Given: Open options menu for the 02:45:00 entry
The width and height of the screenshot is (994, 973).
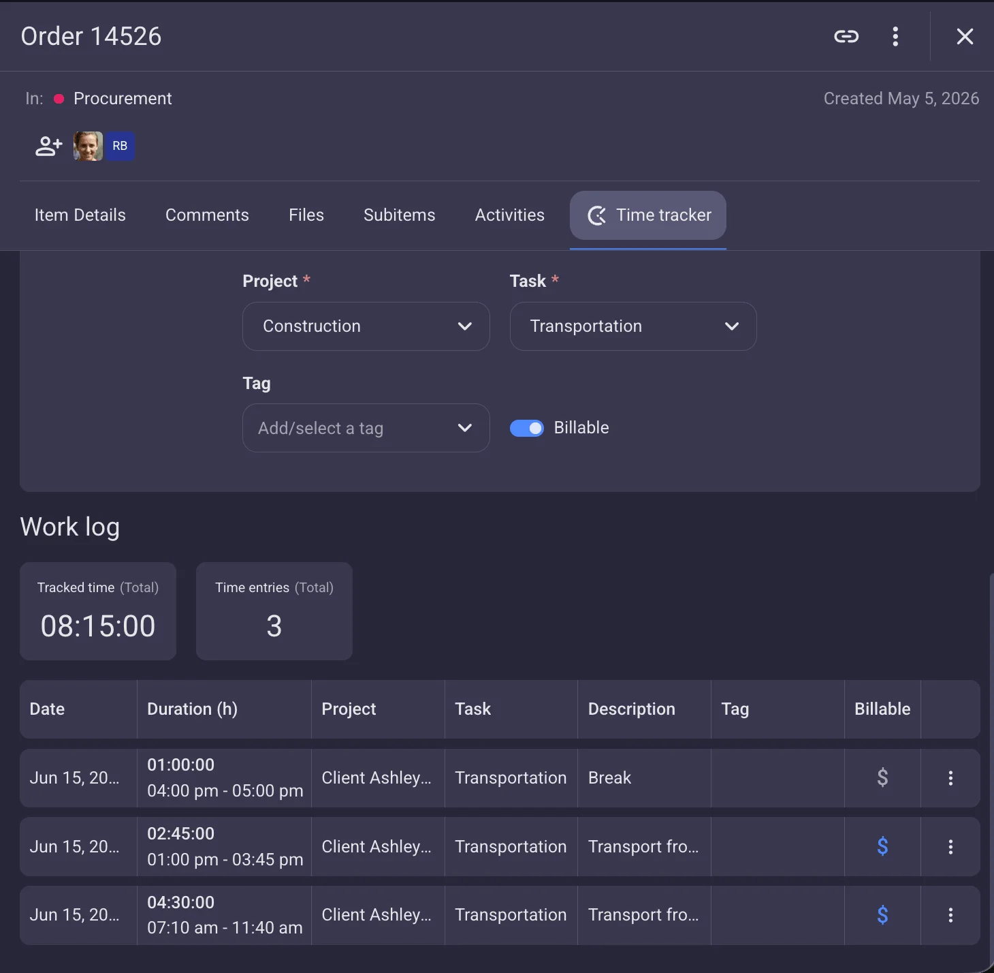Looking at the screenshot, I should point(950,847).
